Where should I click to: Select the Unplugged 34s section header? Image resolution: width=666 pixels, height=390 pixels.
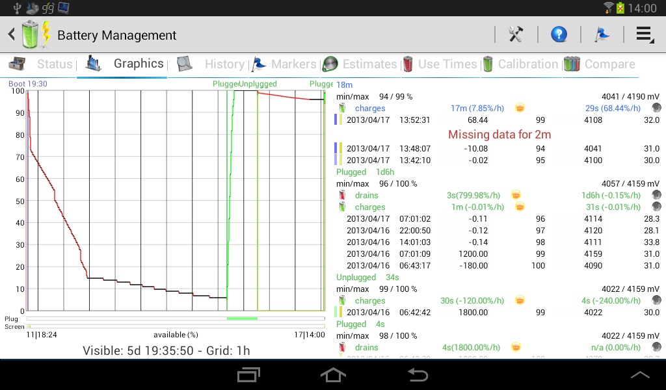367,277
